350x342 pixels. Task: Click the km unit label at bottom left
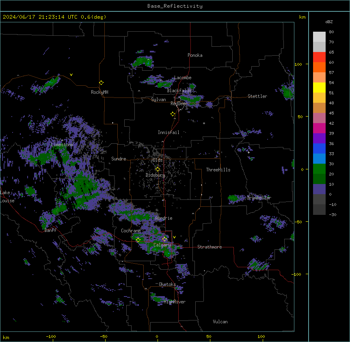[6, 337]
